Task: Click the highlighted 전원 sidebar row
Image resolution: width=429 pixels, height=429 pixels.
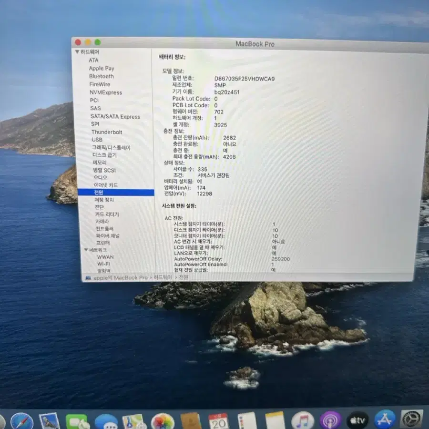Action: point(116,193)
